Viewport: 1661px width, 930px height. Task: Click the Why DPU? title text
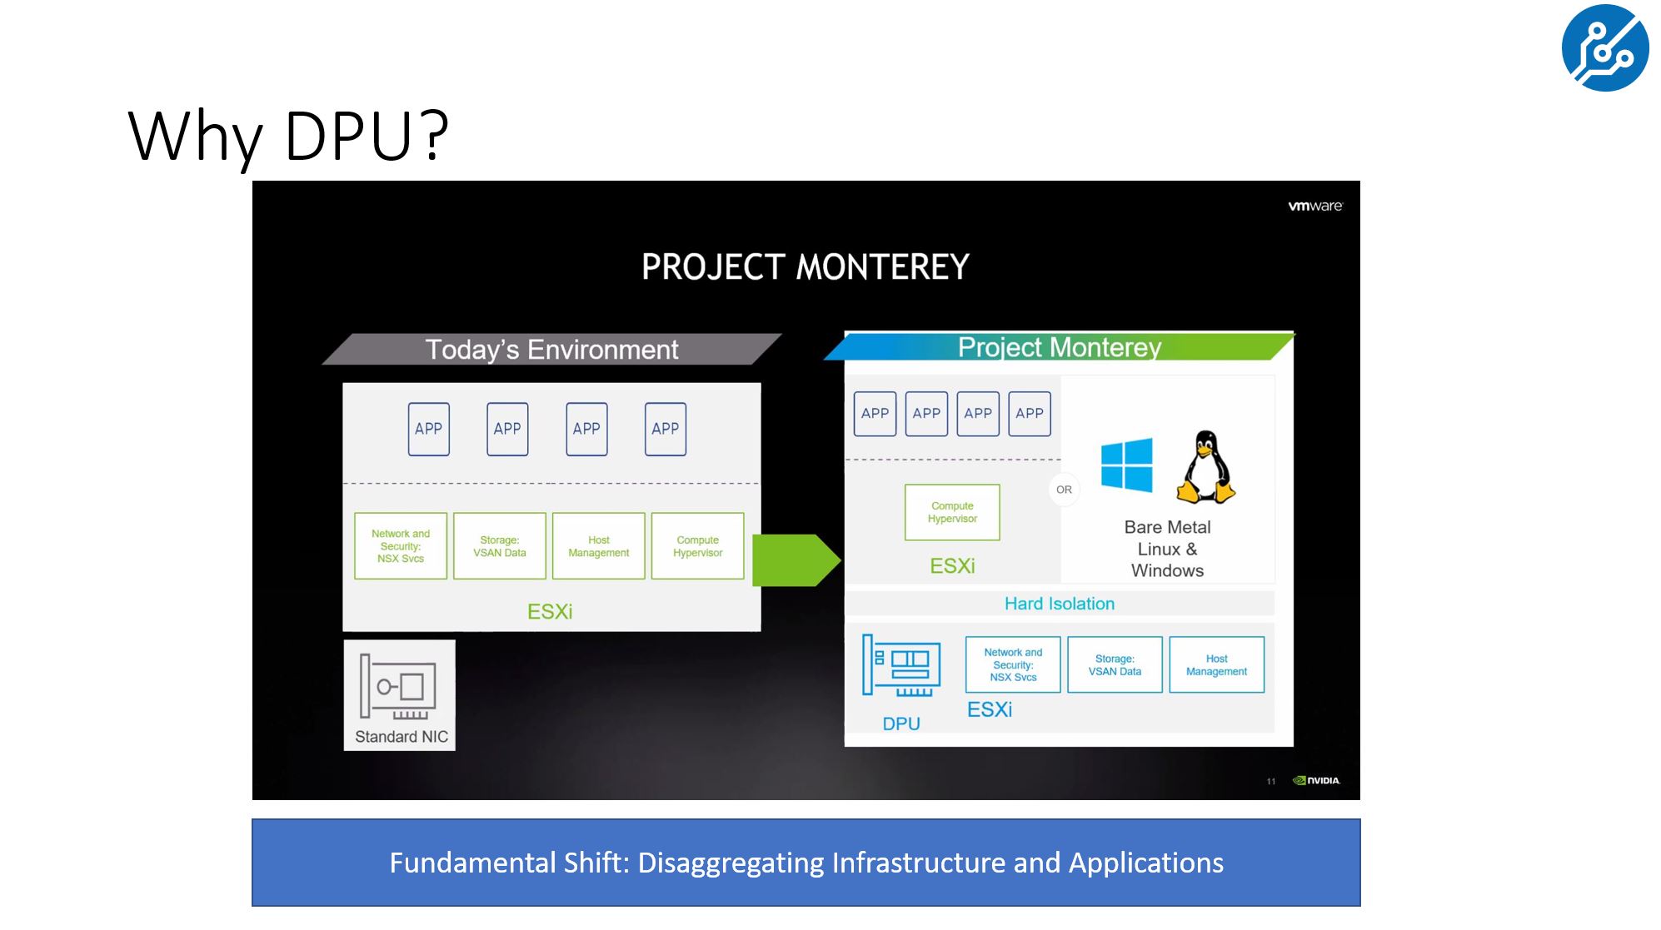point(288,135)
